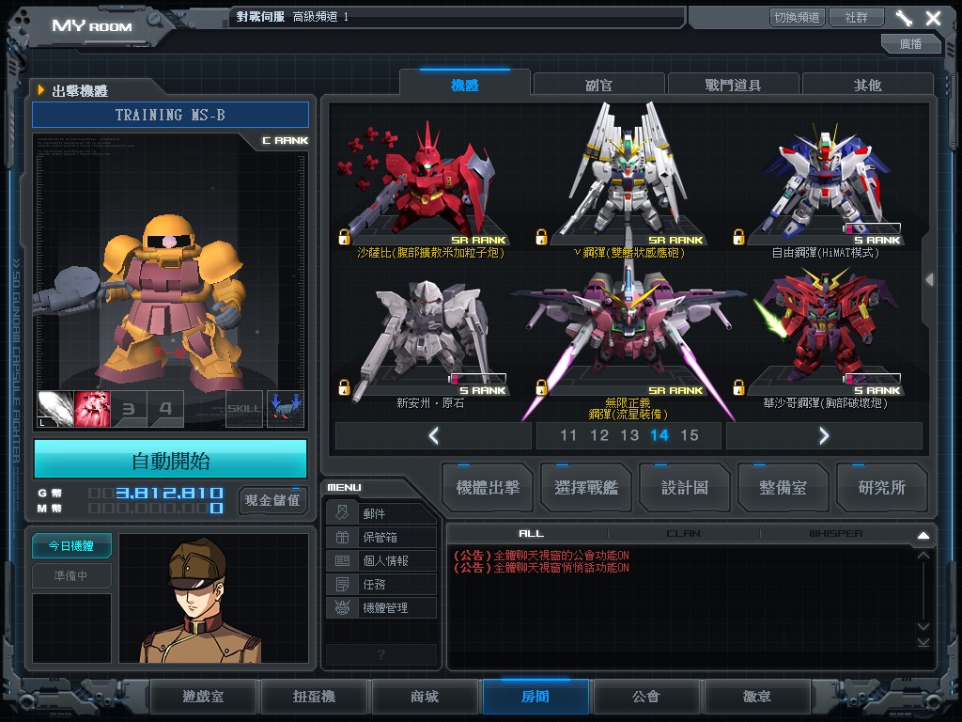Open the 徽章 badge tab
Image resolution: width=962 pixels, height=722 pixels.
click(x=757, y=697)
